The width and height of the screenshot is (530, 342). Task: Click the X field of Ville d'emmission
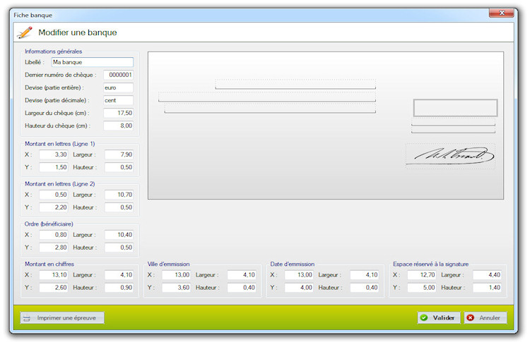pyautogui.click(x=176, y=275)
